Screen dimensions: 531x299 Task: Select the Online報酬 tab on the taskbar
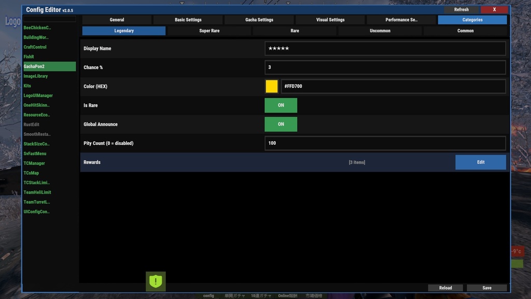(x=289, y=295)
